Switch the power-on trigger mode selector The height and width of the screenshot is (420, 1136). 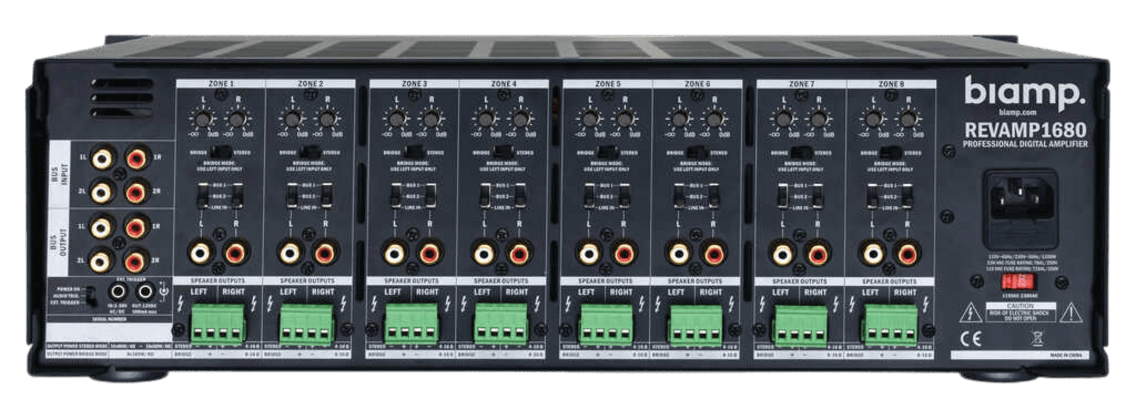click(x=91, y=296)
